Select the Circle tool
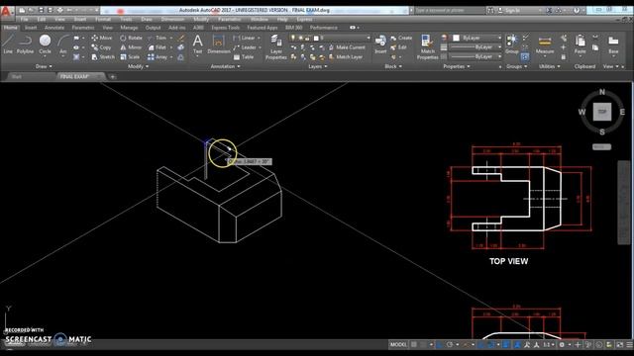This screenshot has height=356, width=634. (45, 44)
